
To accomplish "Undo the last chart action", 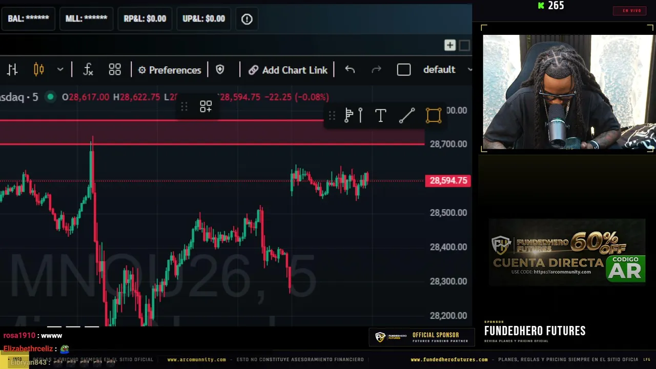I will tap(350, 70).
